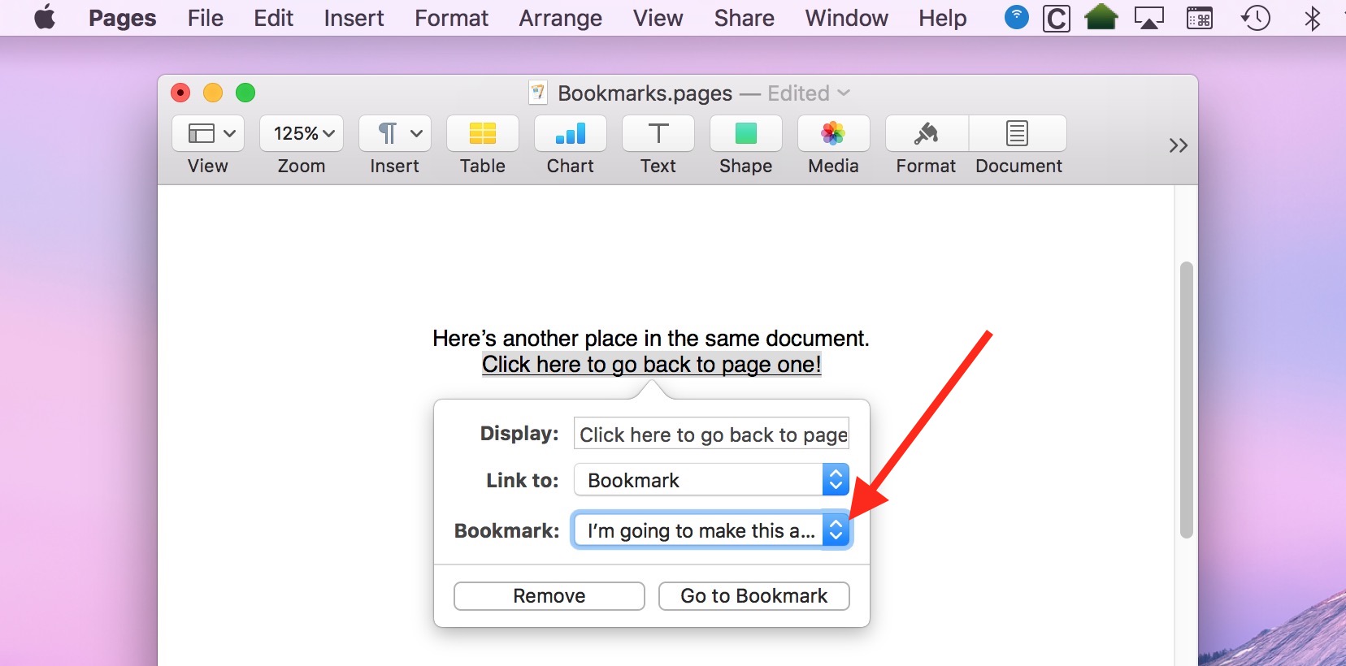Click the boxed C menu bar icon

(x=1057, y=18)
